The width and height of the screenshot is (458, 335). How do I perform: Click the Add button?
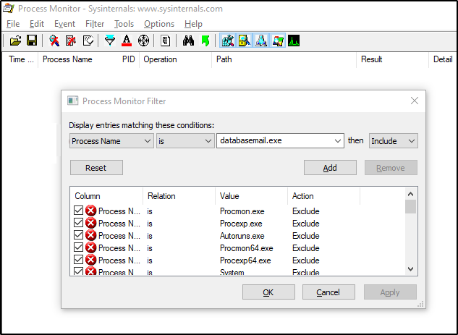(330, 168)
